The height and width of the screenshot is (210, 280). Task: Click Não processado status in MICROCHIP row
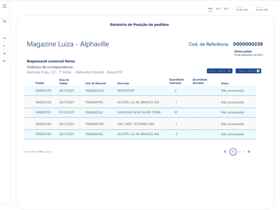pyautogui.click(x=232, y=91)
